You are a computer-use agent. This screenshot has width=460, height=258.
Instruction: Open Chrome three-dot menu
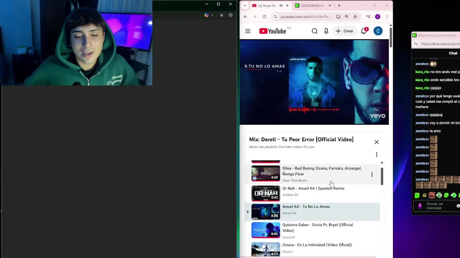(x=387, y=16)
